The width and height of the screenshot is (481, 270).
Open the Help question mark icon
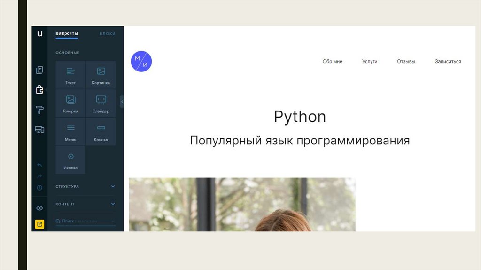[39, 188]
